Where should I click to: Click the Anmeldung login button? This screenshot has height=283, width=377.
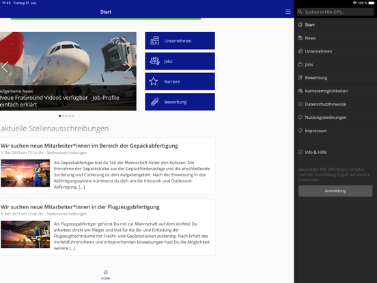coord(335,191)
